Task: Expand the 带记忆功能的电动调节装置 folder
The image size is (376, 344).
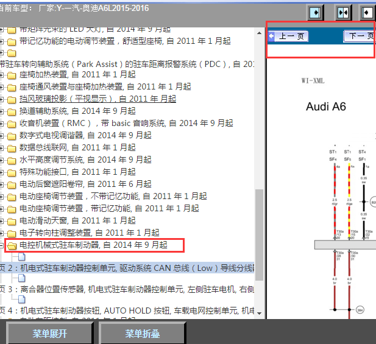Action: click(1, 41)
